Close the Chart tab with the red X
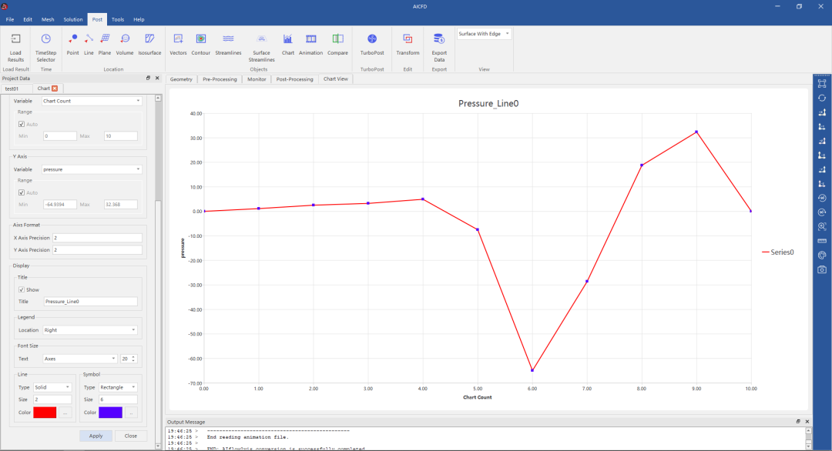The height and width of the screenshot is (451, 832). (x=55, y=89)
